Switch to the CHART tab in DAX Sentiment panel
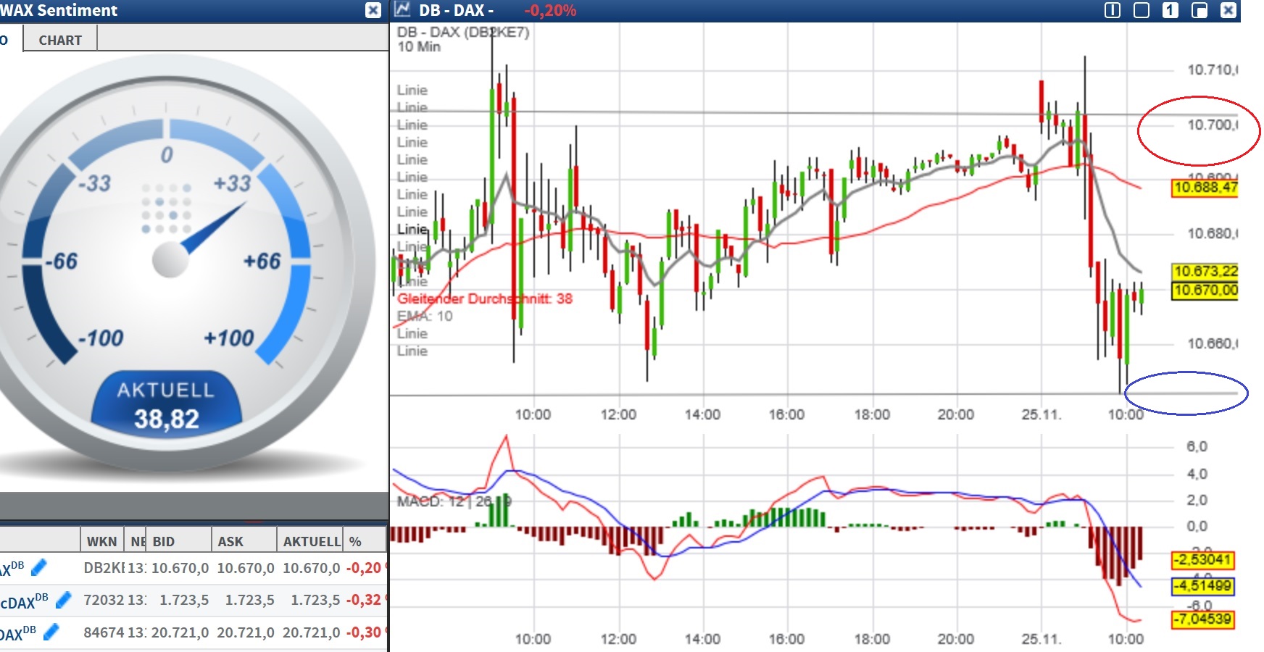 [x=59, y=40]
